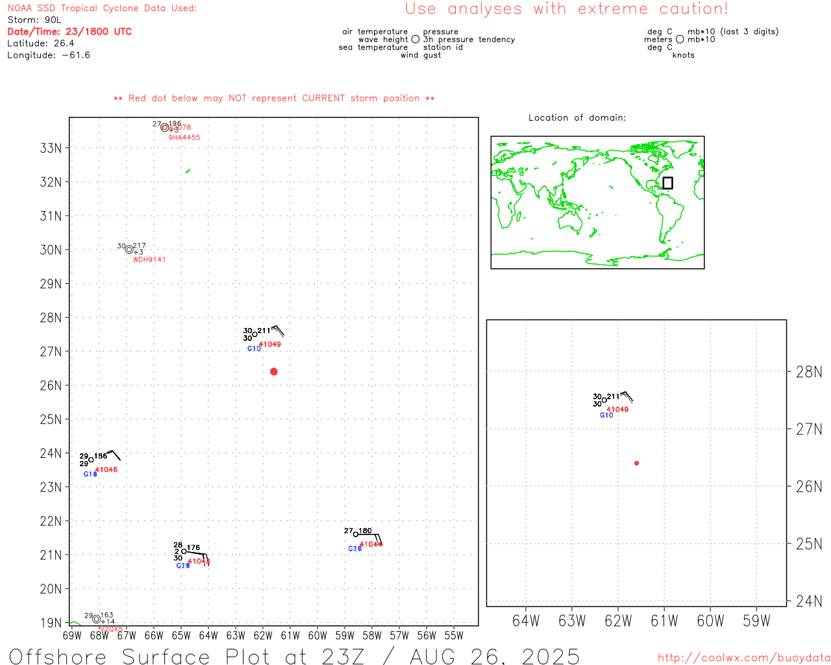This screenshot has width=831, height=665.
Task: Click red station label V2QX5
Action: pos(112,629)
